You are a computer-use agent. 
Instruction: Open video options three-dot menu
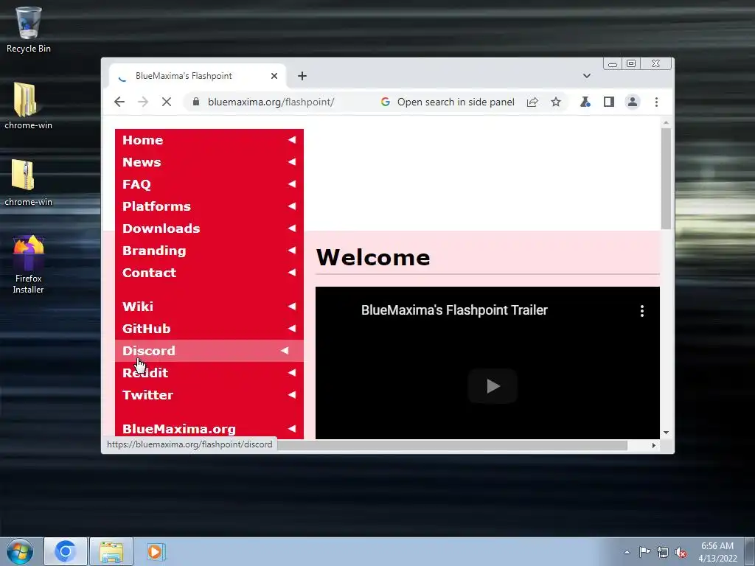pos(642,311)
